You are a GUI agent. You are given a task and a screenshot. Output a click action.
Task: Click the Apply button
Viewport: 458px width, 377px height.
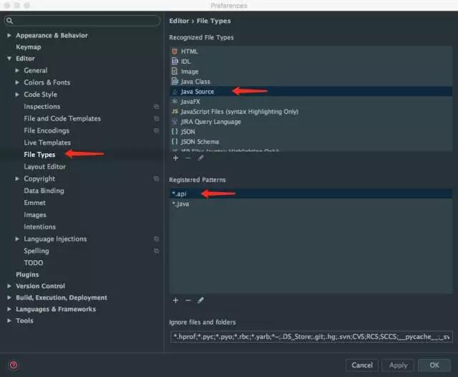pos(398,366)
